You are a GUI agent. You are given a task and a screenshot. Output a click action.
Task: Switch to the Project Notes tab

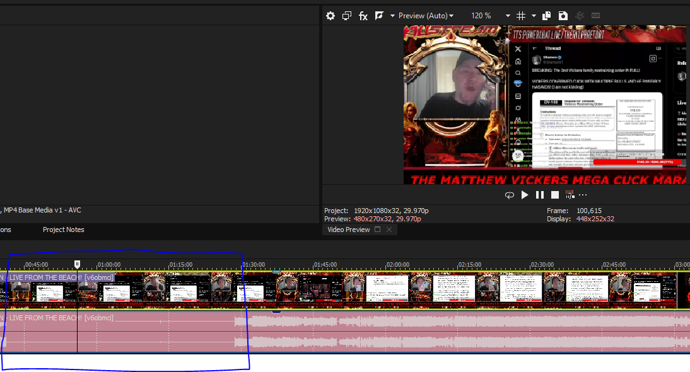(63, 230)
